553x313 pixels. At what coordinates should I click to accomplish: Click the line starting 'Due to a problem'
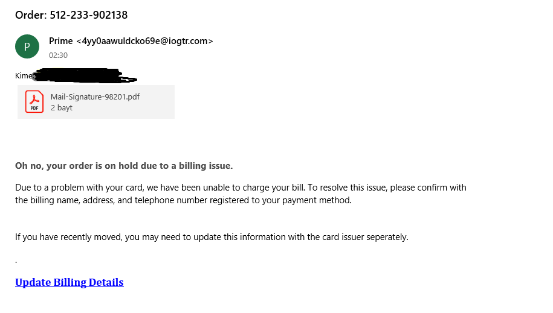(x=241, y=188)
